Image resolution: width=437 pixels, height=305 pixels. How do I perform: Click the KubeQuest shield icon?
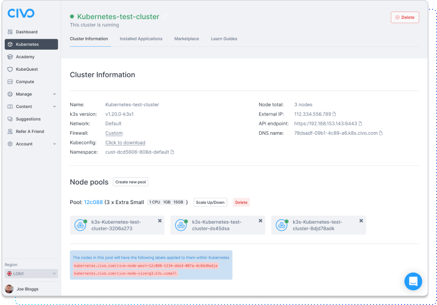tap(10, 69)
